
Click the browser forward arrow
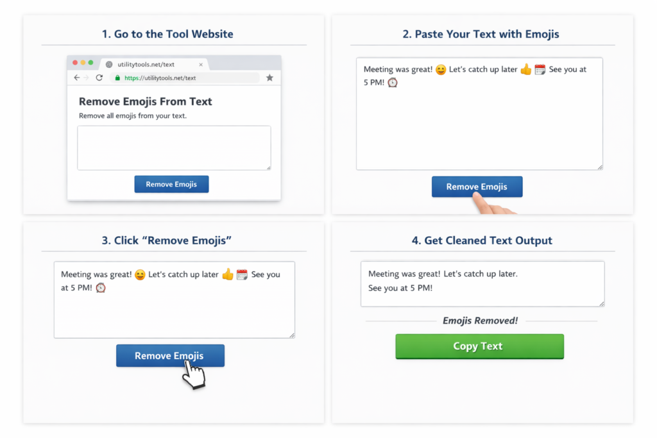pyautogui.click(x=87, y=78)
